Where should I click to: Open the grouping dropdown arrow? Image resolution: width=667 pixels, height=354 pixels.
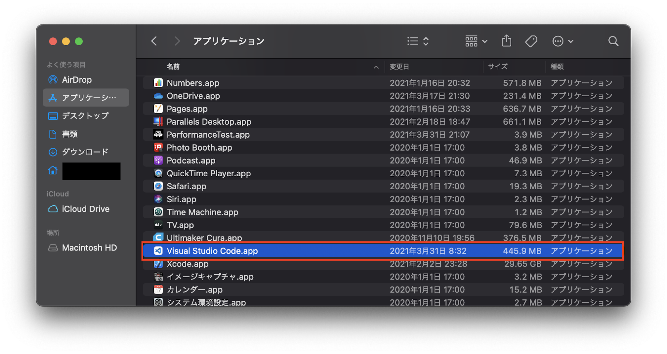coord(485,41)
